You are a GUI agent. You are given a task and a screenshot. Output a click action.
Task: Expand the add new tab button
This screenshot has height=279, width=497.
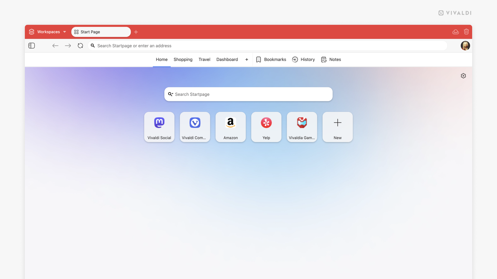click(x=136, y=32)
